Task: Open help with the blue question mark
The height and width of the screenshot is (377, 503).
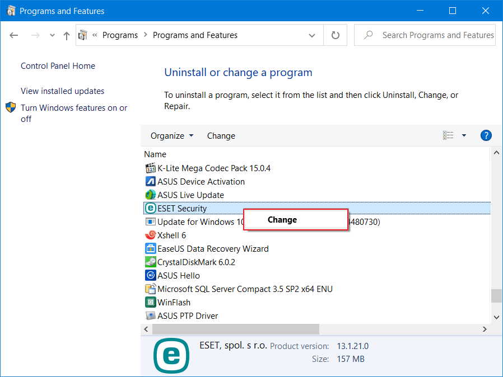Action: click(486, 135)
